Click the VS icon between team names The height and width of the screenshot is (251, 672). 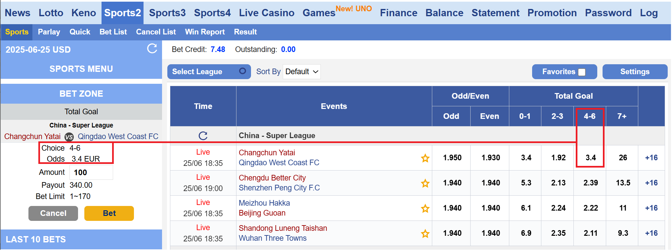[69, 137]
